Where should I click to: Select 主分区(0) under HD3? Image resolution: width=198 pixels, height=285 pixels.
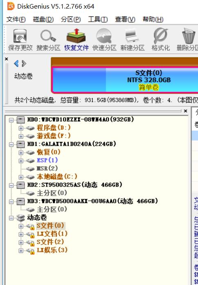pyautogui.click(x=52, y=209)
